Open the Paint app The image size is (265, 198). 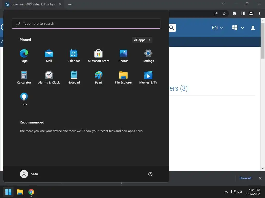(x=99, y=77)
